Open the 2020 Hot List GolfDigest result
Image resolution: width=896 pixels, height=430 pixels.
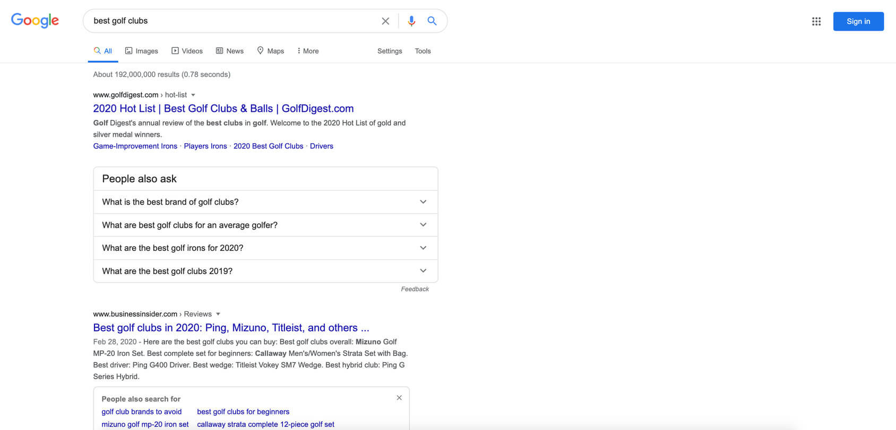[x=223, y=109]
